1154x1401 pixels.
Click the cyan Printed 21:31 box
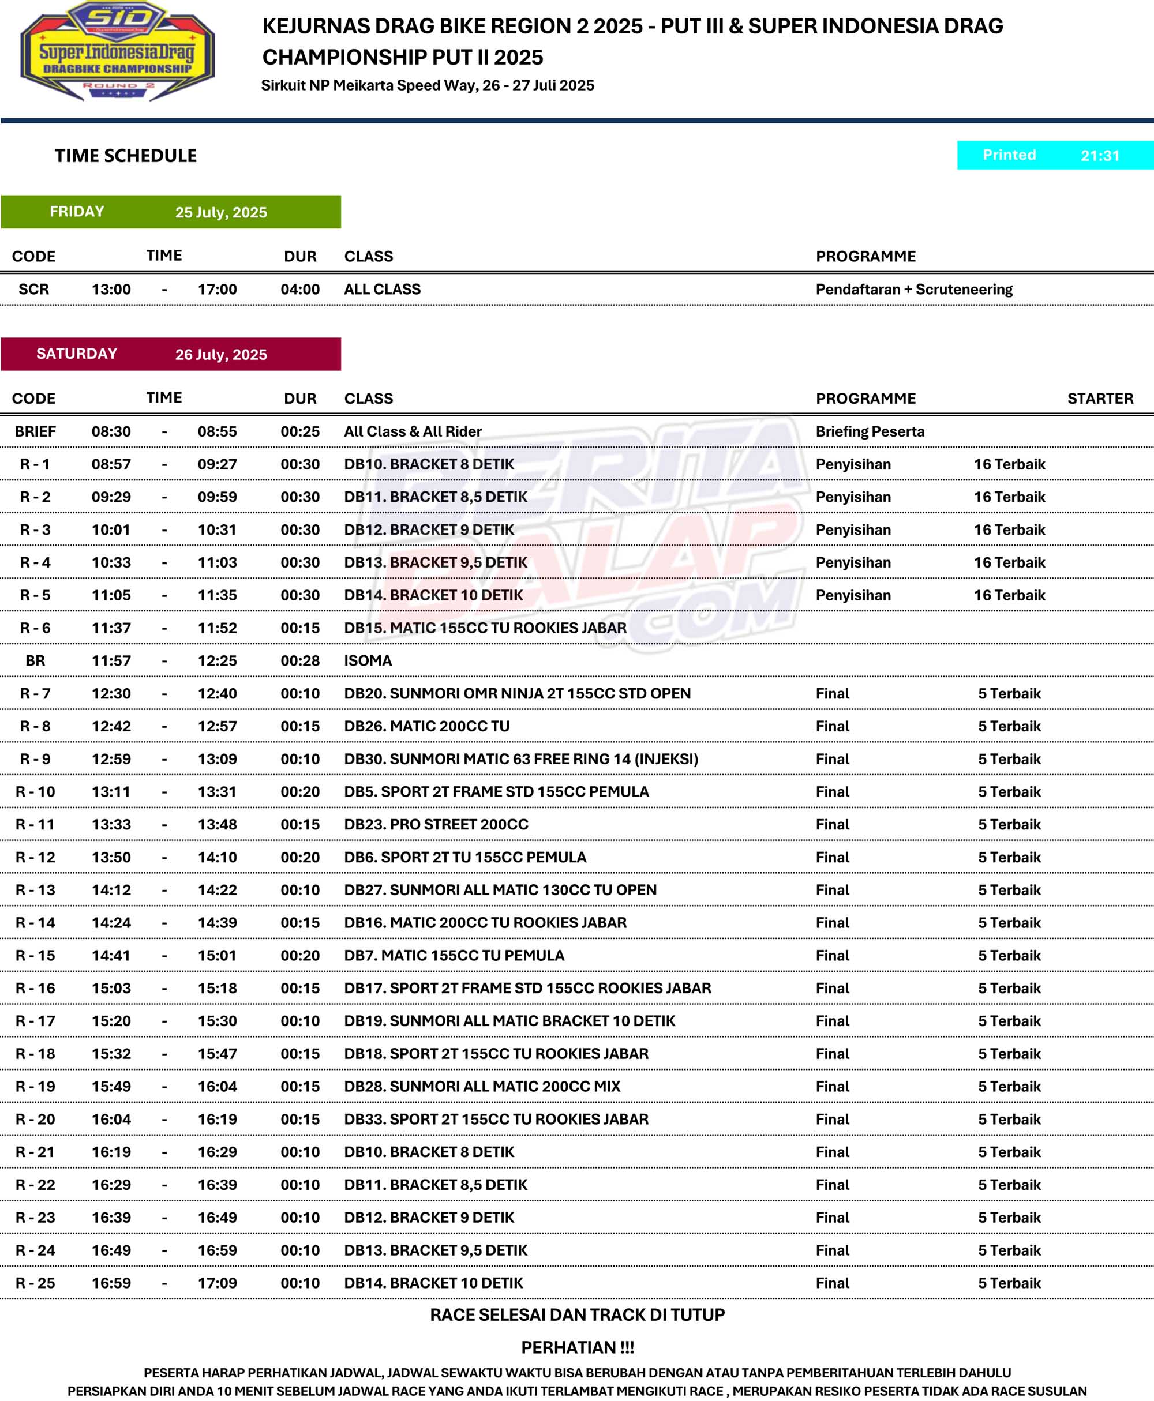1054,155
